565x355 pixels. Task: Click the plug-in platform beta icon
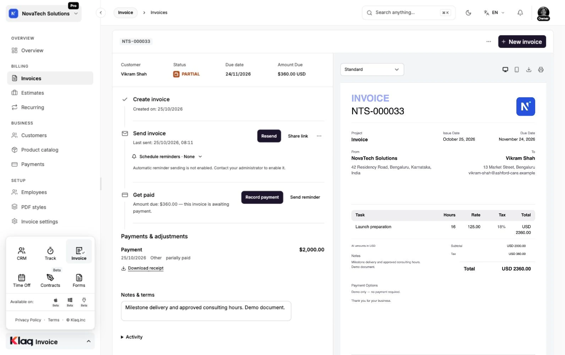click(84, 302)
